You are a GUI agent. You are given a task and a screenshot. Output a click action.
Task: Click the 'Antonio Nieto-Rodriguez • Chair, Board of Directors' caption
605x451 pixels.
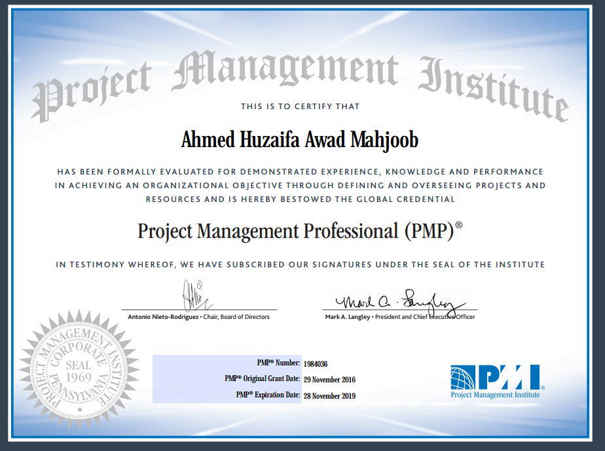(198, 317)
